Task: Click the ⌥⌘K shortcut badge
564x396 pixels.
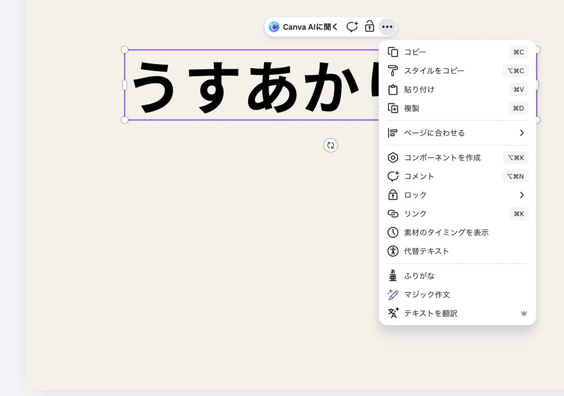Action: (515, 158)
